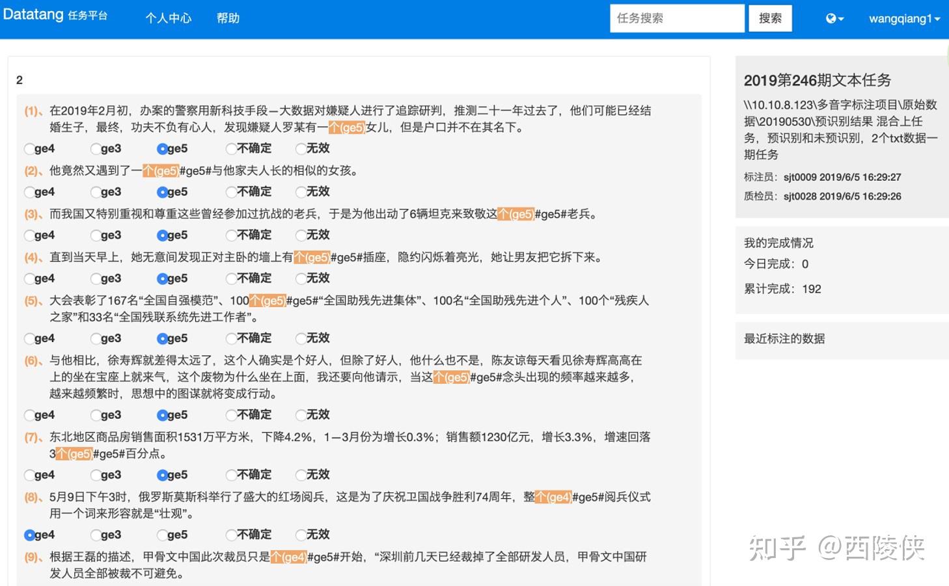Click highlighted 个(ge5) tag in sentence (1)
949x586 pixels.
point(346,127)
